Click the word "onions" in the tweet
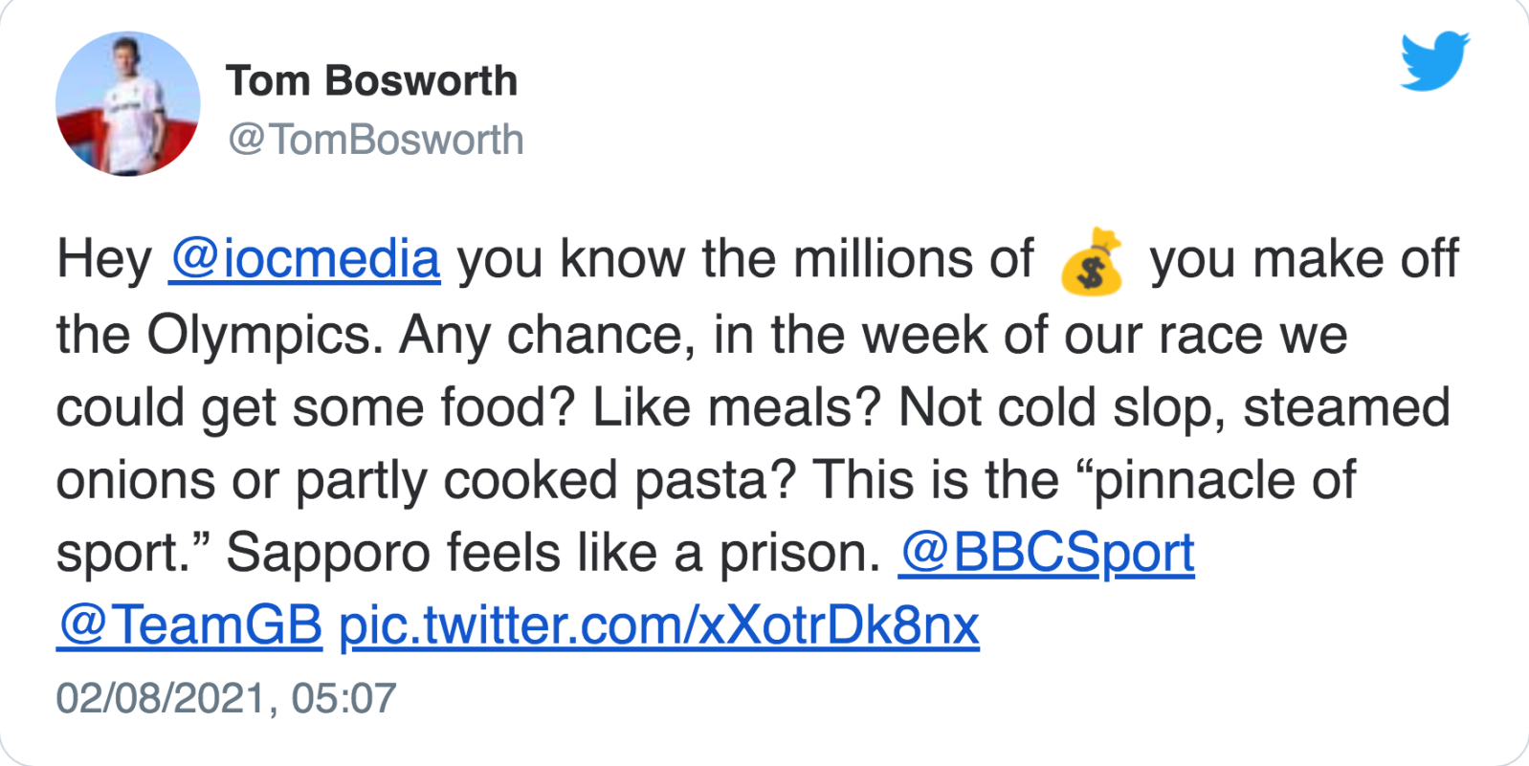Viewport: 1529px width, 766px height. click(x=135, y=480)
